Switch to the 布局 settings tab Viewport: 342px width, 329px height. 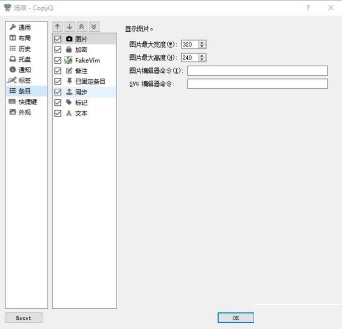[x=26, y=38]
